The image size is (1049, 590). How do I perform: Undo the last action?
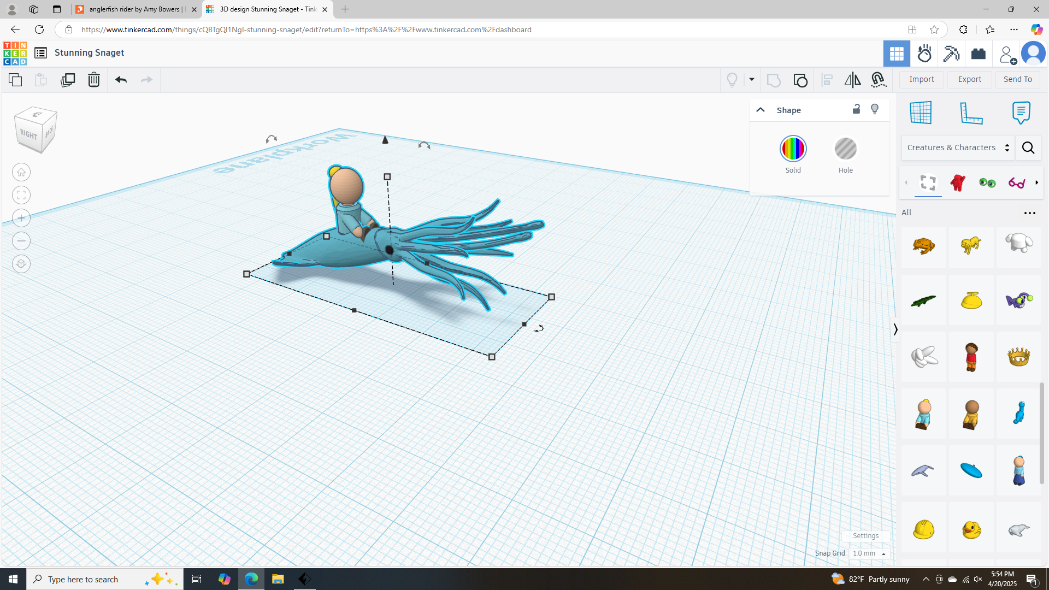click(121, 80)
